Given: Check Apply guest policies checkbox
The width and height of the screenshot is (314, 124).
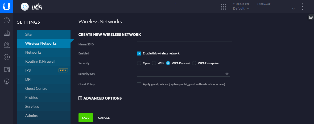Looking at the screenshot, I should (x=139, y=84).
